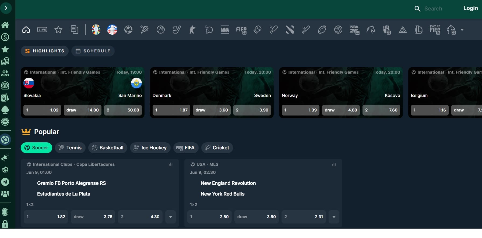Bet on Denmark win at 1.87
The image size is (482, 238).
click(x=171, y=110)
